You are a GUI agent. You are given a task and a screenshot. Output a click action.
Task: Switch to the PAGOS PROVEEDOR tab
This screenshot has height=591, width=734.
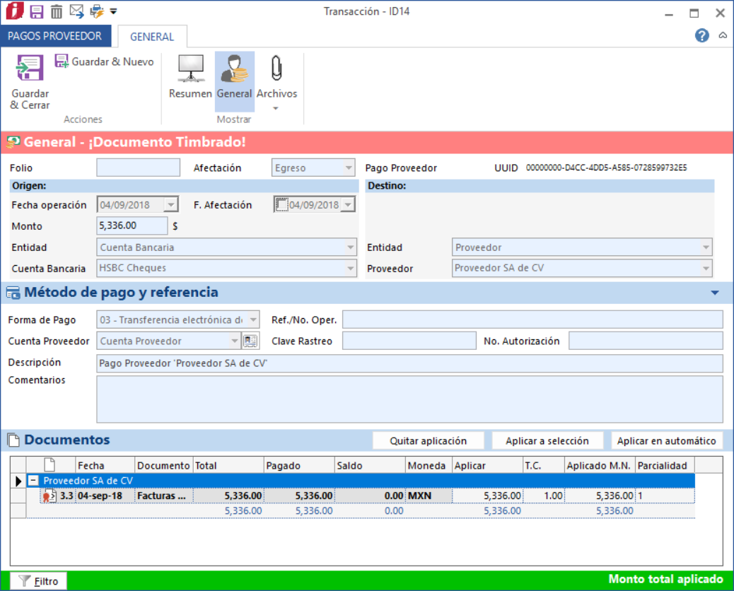[x=54, y=36]
